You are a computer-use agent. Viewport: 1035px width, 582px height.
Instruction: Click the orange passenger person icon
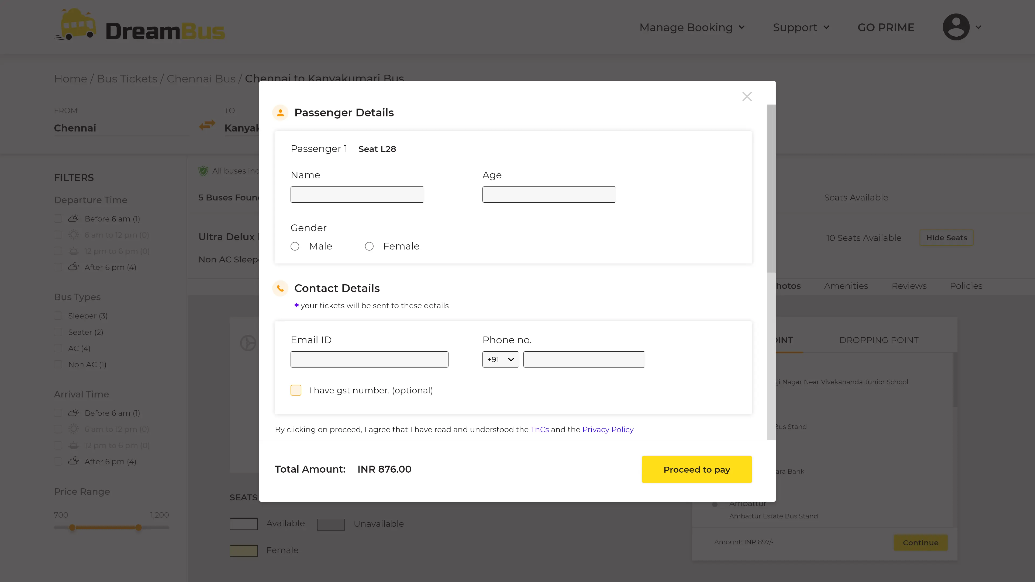coord(280,112)
